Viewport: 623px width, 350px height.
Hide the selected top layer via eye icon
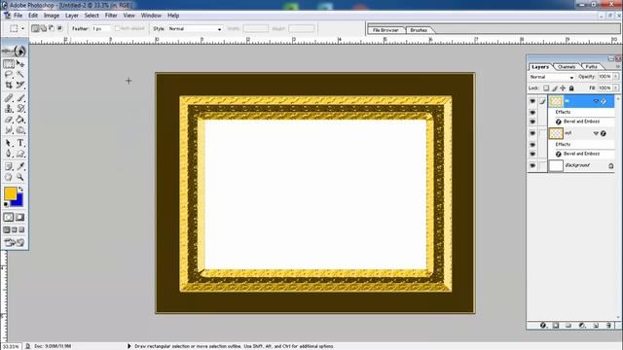click(532, 101)
